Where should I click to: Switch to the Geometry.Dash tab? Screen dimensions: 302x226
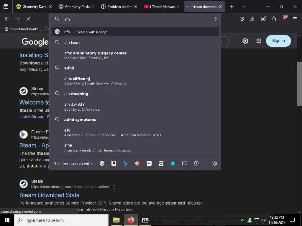(x=76, y=6)
